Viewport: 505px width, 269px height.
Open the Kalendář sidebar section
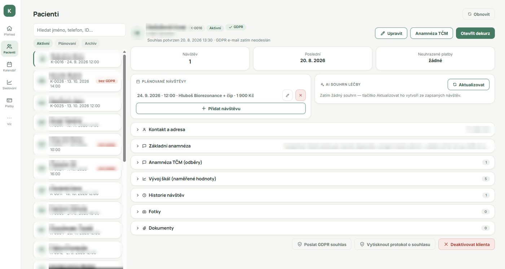(x=9, y=67)
